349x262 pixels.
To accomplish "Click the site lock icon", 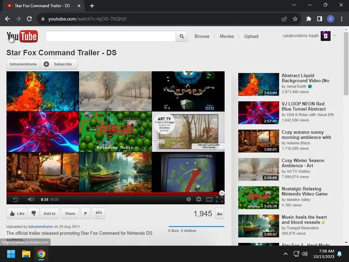I will 43,19.
